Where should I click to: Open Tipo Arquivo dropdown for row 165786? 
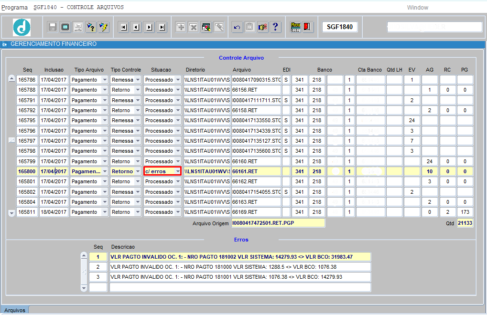(105, 80)
